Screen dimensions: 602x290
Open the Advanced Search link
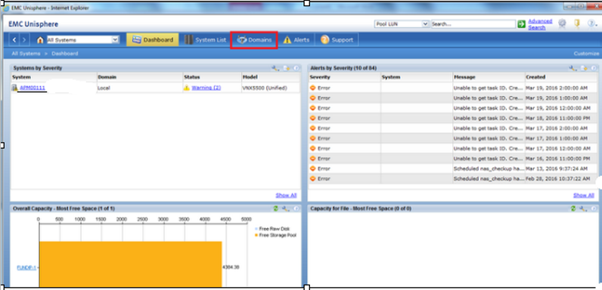540,23
